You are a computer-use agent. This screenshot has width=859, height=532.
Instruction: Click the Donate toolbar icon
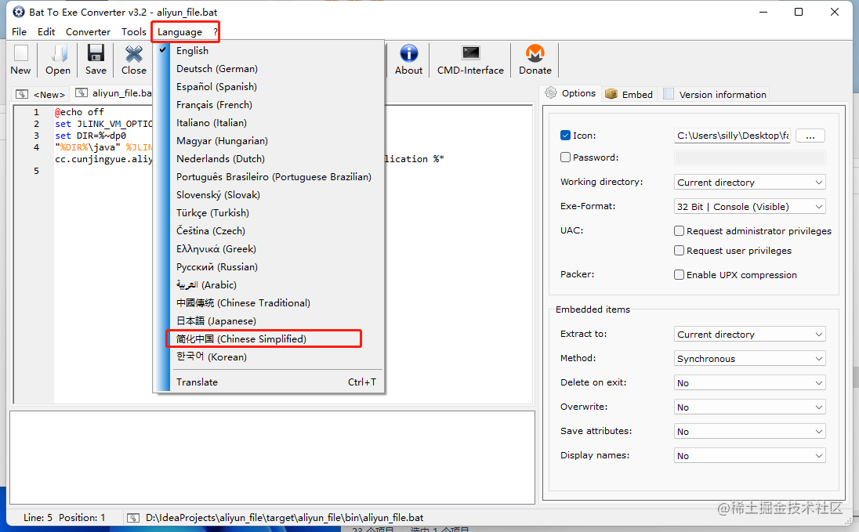[x=535, y=59]
